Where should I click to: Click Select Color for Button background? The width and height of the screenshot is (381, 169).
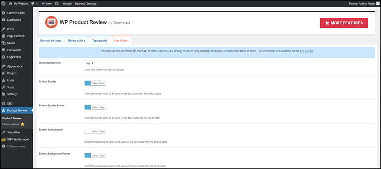pyautogui.click(x=98, y=132)
